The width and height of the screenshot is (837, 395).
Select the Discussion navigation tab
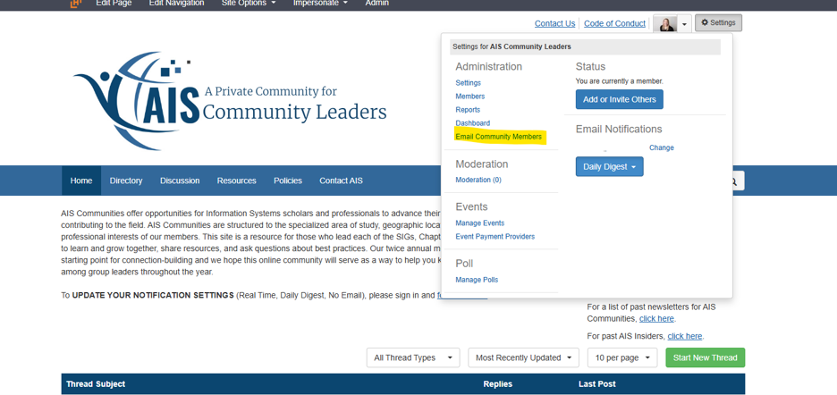[180, 181]
